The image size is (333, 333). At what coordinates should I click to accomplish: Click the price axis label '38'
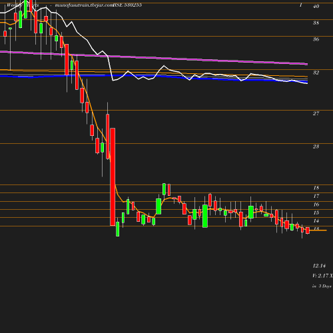tap(316, 23)
